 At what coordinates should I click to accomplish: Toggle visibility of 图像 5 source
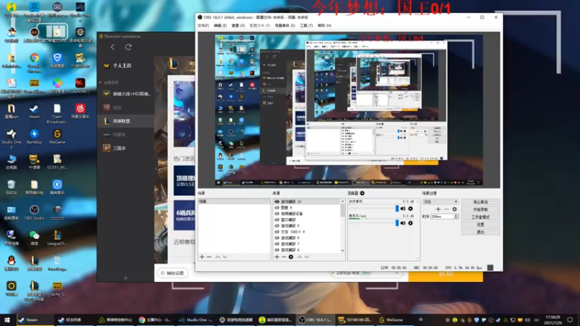[x=277, y=208]
